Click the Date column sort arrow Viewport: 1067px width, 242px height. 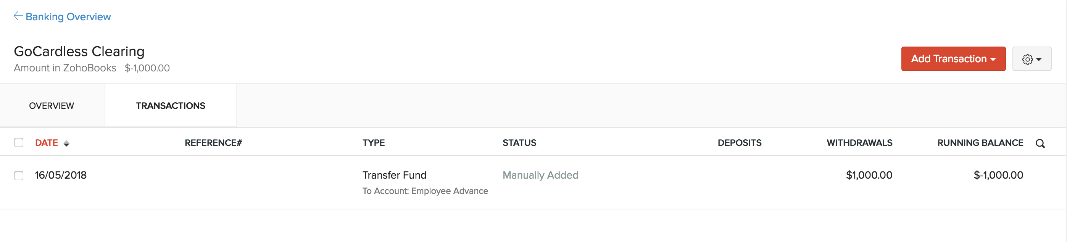66,144
